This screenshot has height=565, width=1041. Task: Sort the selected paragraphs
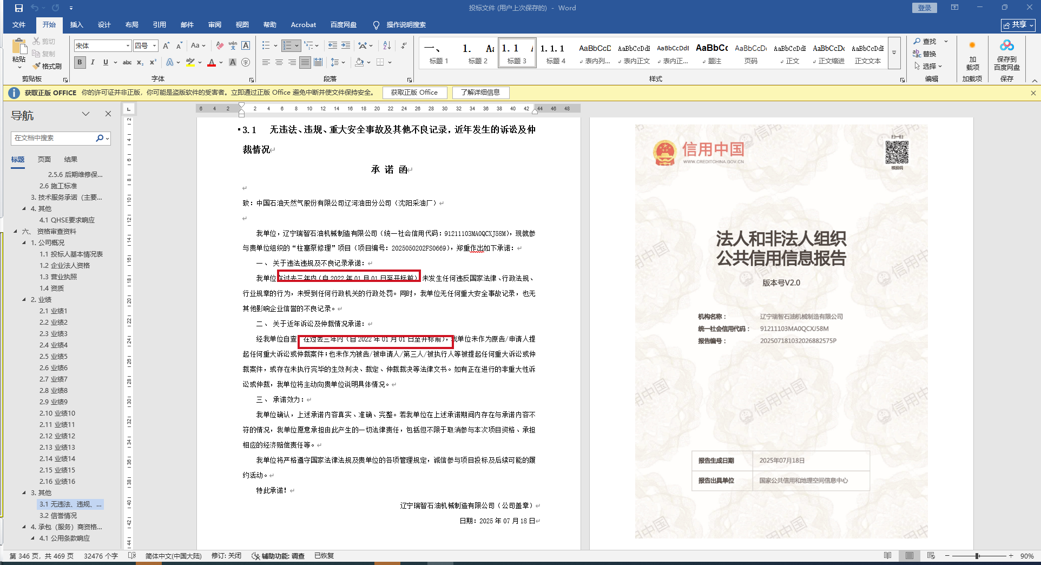coord(387,45)
